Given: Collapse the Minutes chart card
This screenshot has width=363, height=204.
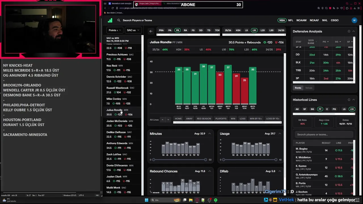Looking at the screenshot, I should click(x=210, y=133).
